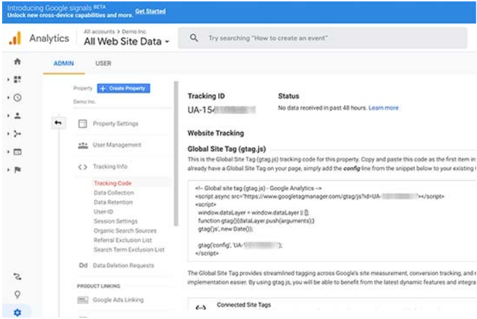Open the Acquisition branching-arrows icon
Image resolution: width=477 pixels, height=319 pixels.
coord(17,133)
